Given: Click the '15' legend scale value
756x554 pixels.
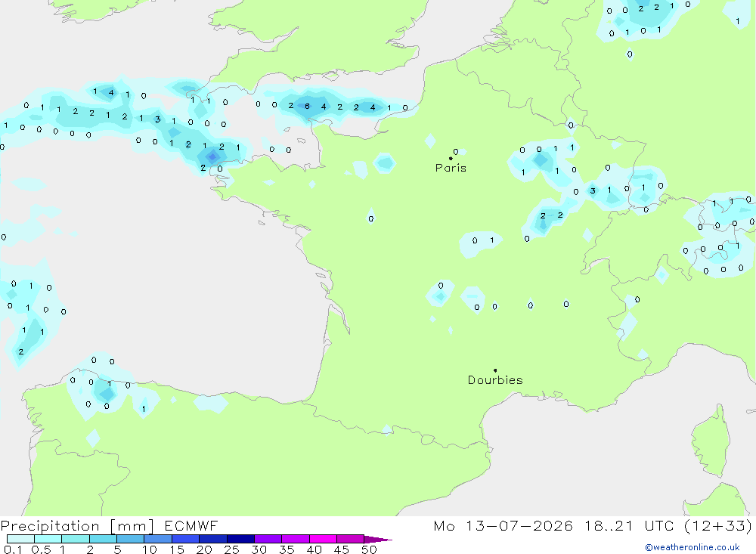Looking at the screenshot, I should [177, 549].
